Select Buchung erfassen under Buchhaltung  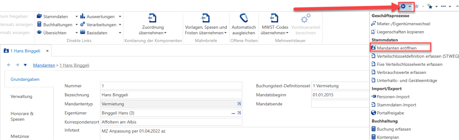(391, 129)
